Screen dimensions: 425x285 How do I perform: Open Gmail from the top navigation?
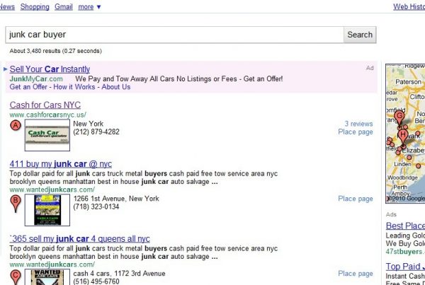[64, 7]
